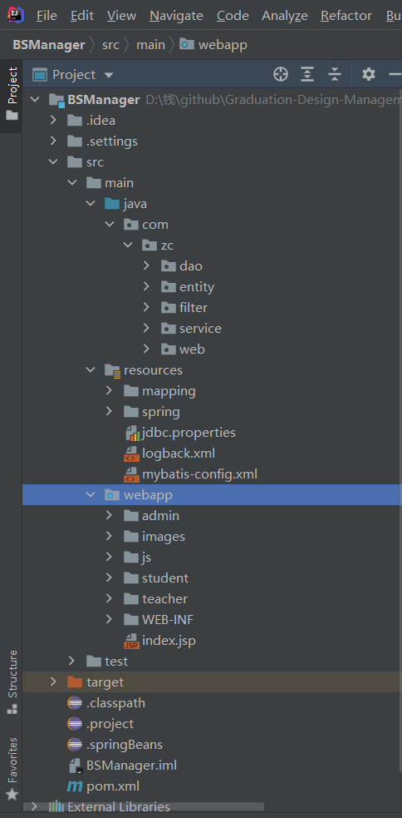Collapse the webapp folder
Screen dimensions: 402x818
coord(91,494)
